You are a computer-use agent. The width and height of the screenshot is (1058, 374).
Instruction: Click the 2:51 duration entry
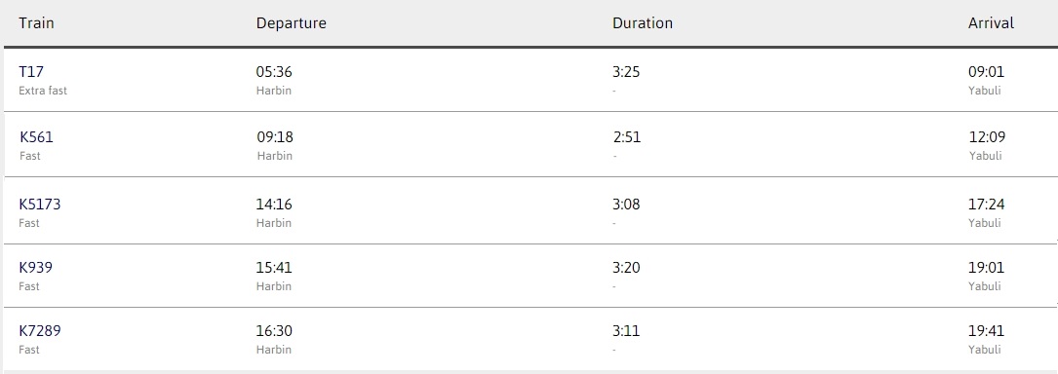[627, 136]
